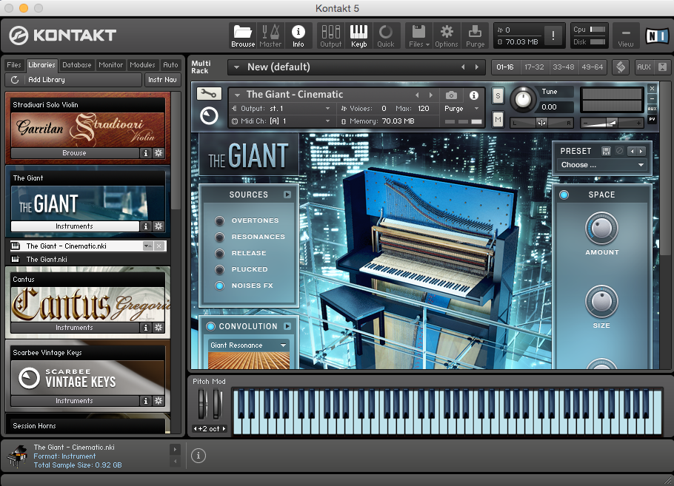Open the Output st. 1 dropdown

[281, 109]
